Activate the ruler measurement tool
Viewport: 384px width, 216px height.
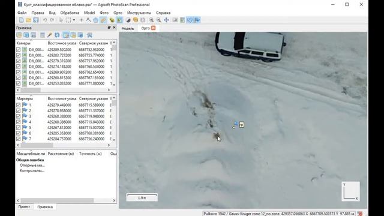(103, 20)
